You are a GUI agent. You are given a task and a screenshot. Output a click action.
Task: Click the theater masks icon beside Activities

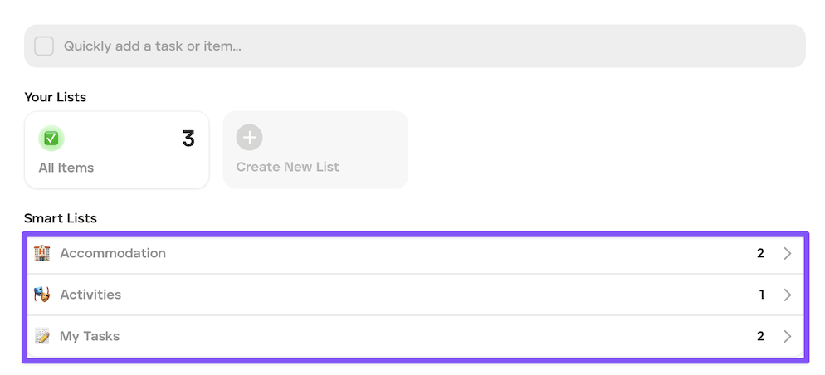click(x=42, y=295)
